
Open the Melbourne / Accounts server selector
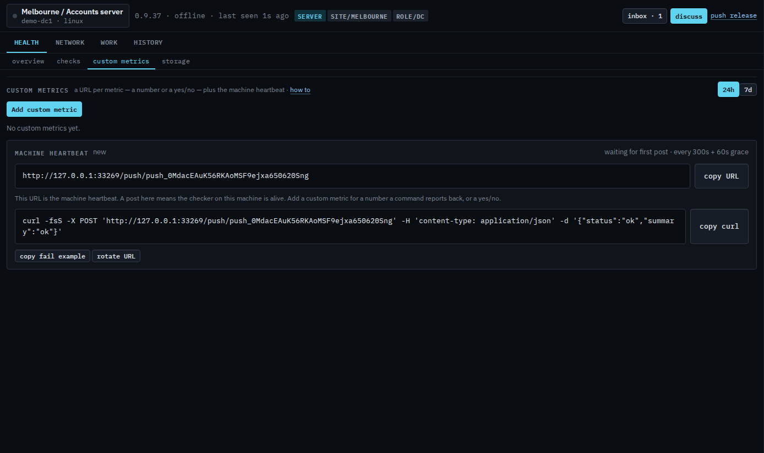click(68, 16)
